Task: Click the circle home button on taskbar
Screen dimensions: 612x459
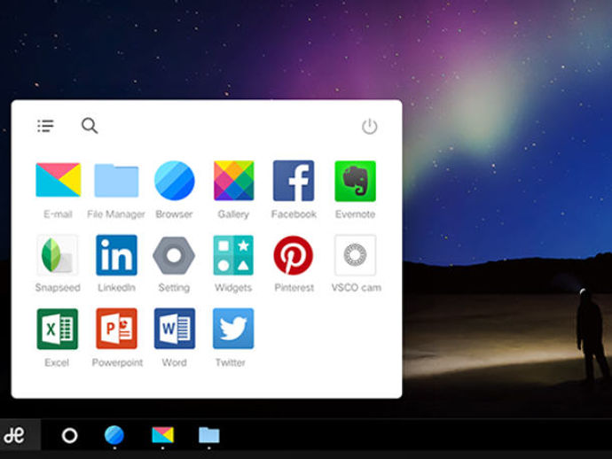Action: (x=69, y=436)
